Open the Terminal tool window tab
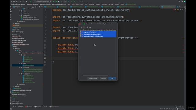 click(x=37, y=107)
